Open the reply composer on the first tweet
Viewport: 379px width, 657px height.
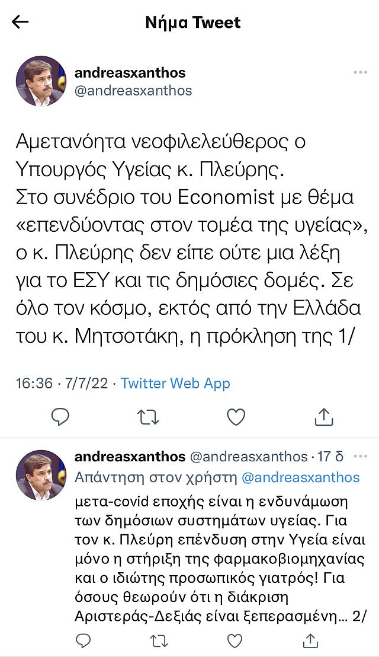click(61, 417)
